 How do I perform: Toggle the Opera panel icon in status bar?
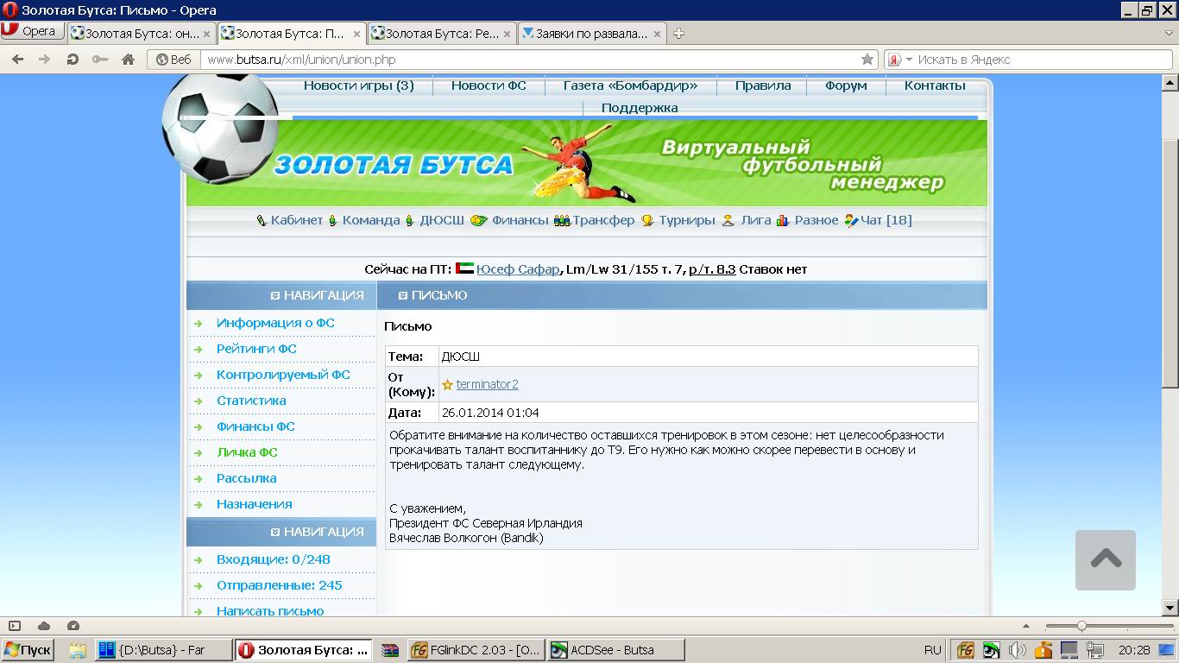[15, 626]
